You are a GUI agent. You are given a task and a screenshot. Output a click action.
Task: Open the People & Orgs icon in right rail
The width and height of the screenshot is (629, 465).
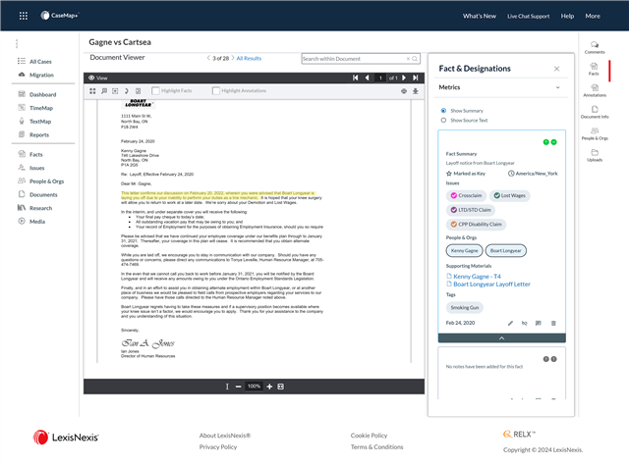[595, 133]
